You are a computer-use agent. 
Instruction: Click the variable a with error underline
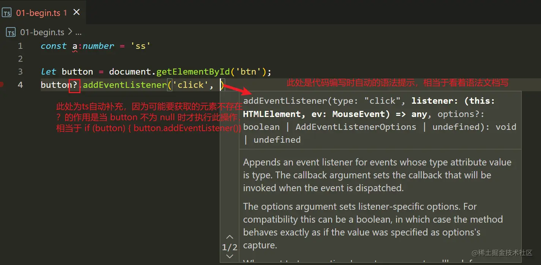75,47
